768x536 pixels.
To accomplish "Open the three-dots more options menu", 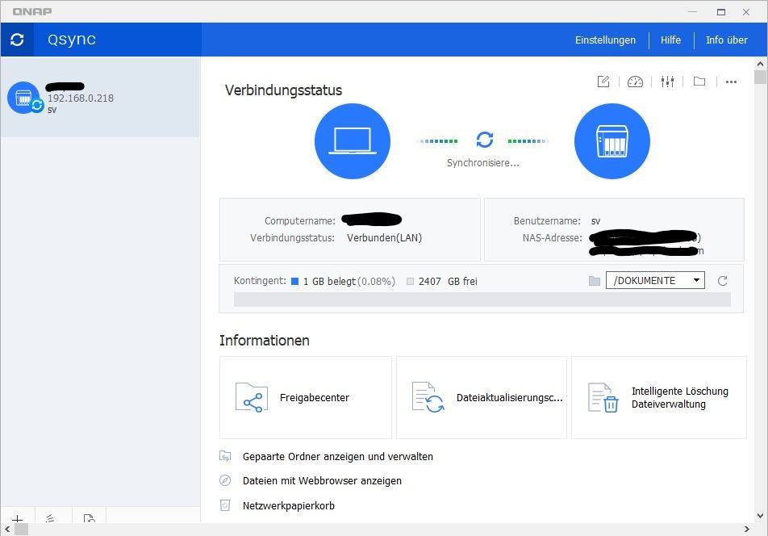I will [x=731, y=82].
